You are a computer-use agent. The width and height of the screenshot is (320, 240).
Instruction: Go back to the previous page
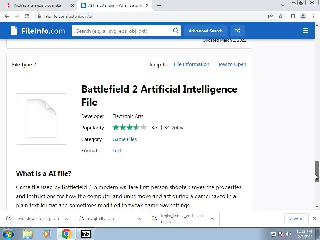point(7,16)
